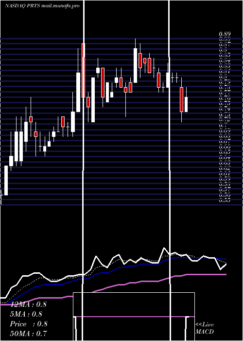The image size is (243, 341).
Task: Click the "Price : 0.8" legend entry
Action: (29, 324)
